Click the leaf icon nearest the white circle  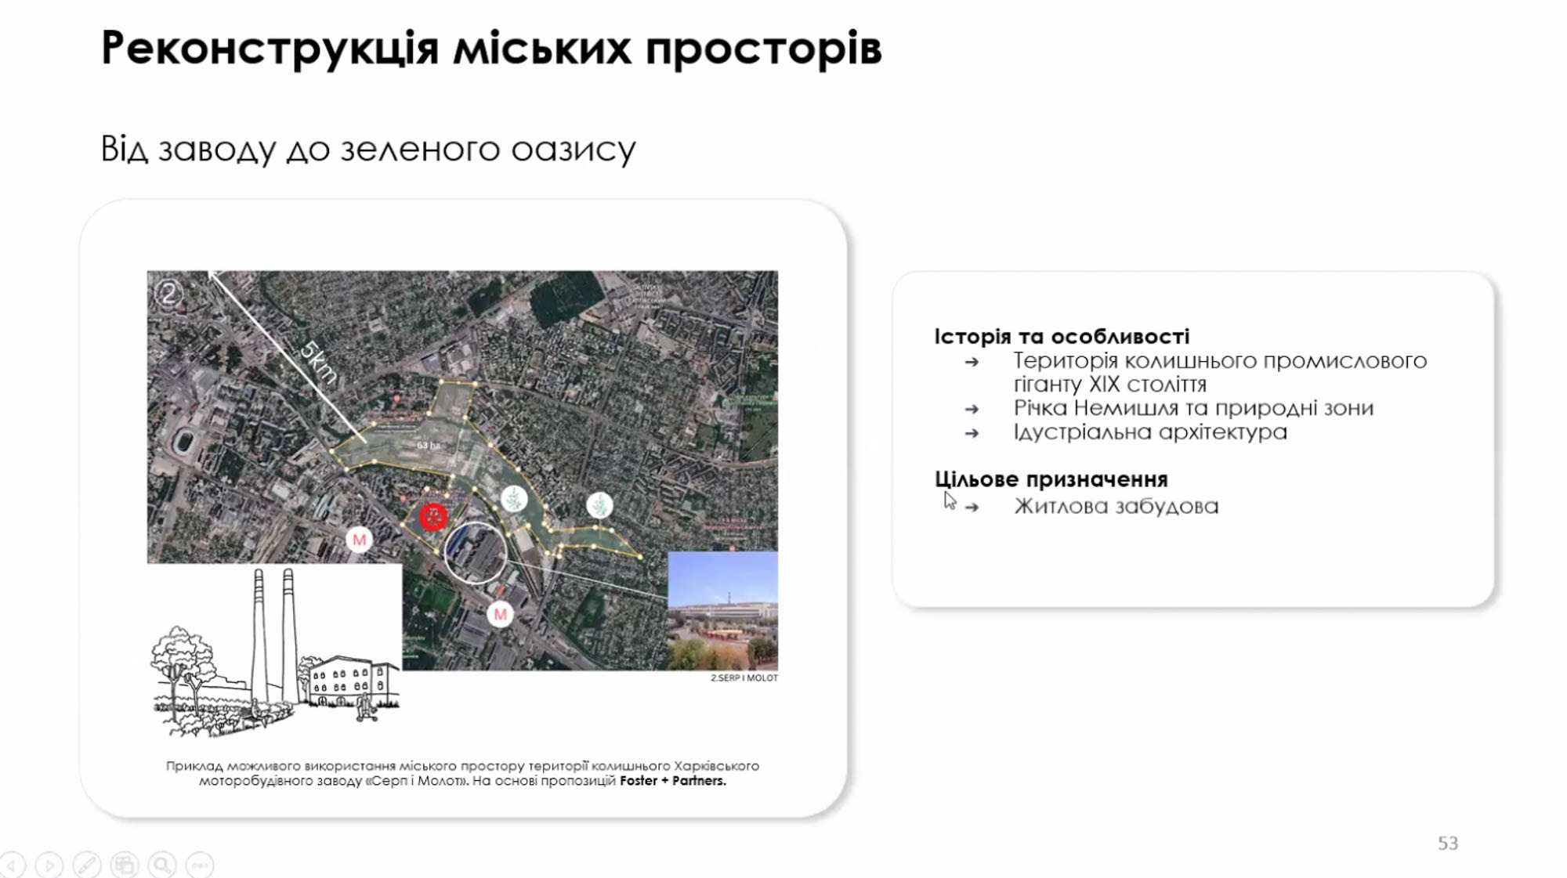514,499
